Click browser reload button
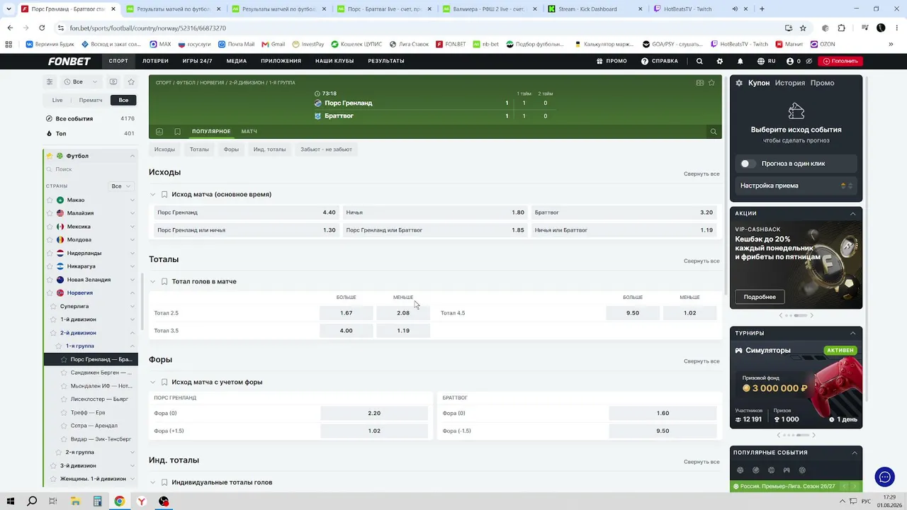Screen dimensions: 907x510 coord(42,28)
